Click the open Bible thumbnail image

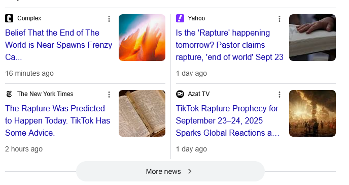[x=142, y=113]
